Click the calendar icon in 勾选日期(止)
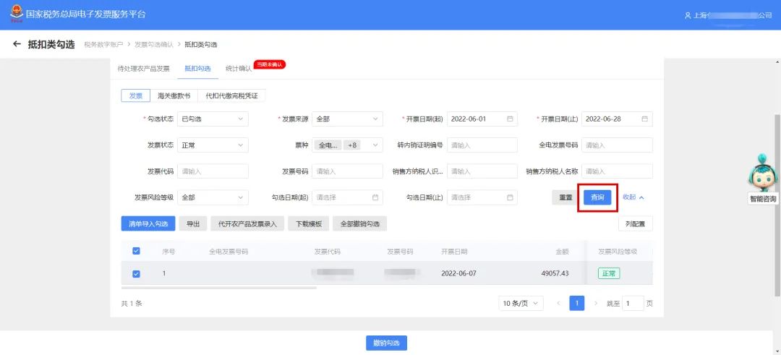This screenshot has width=781, height=355. coord(510,197)
